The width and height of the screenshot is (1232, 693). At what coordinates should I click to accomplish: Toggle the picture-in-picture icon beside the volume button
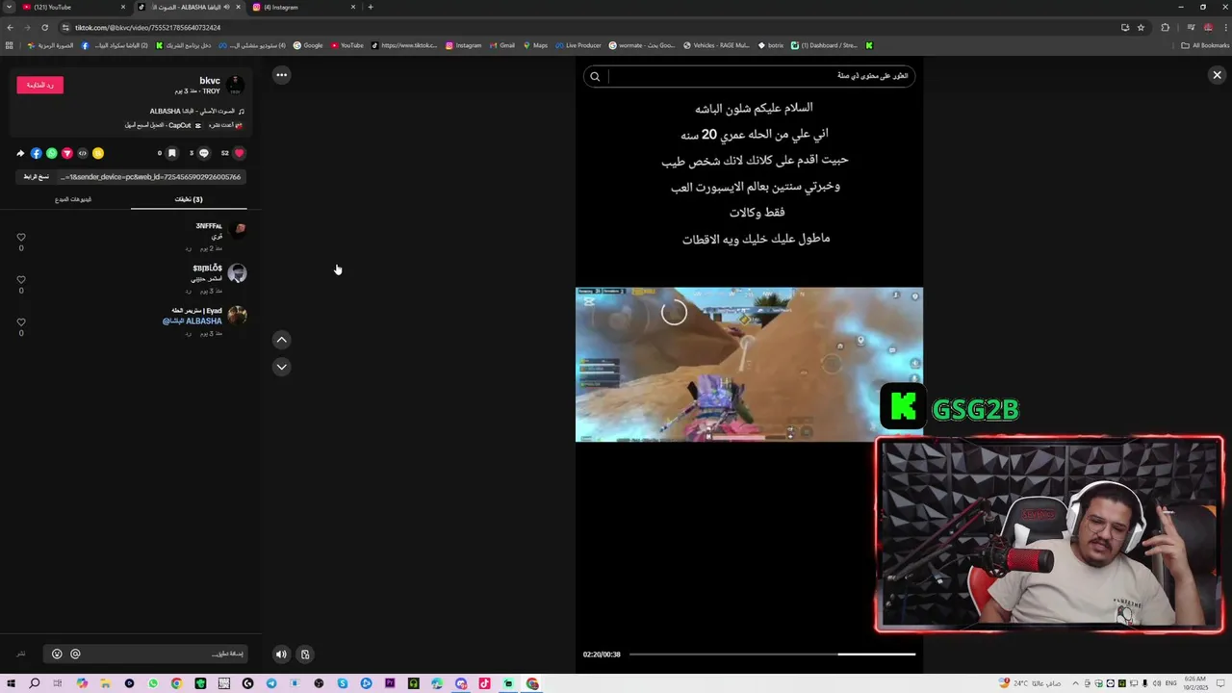(x=305, y=654)
